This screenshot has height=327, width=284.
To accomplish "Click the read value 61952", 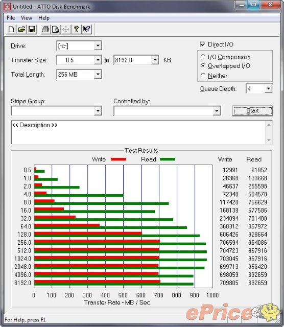I will tap(259, 170).
